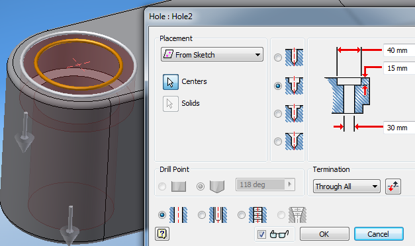The width and height of the screenshot is (415, 246).
Task: Select the spotface hole type icon
Action: (x=294, y=114)
